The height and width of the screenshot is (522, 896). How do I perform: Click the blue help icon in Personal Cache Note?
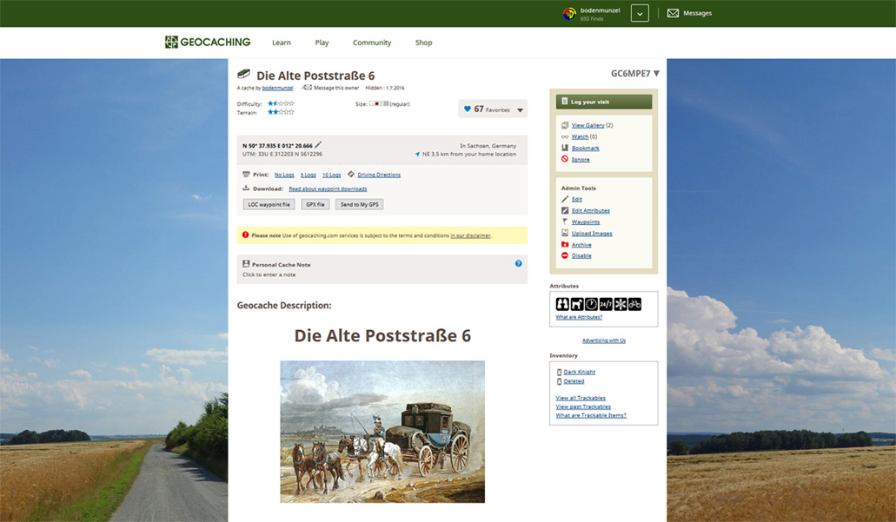[x=519, y=263]
